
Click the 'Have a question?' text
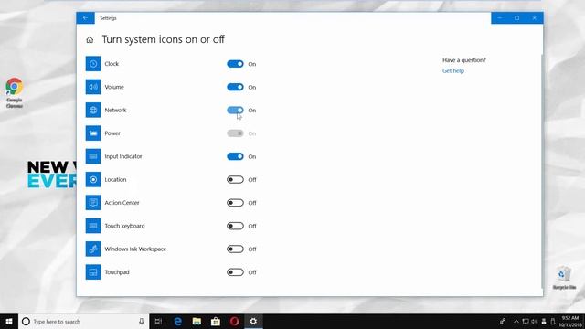[x=464, y=60]
